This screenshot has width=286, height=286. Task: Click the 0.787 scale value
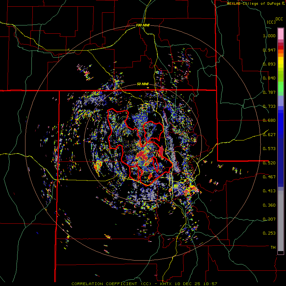pos(269,92)
